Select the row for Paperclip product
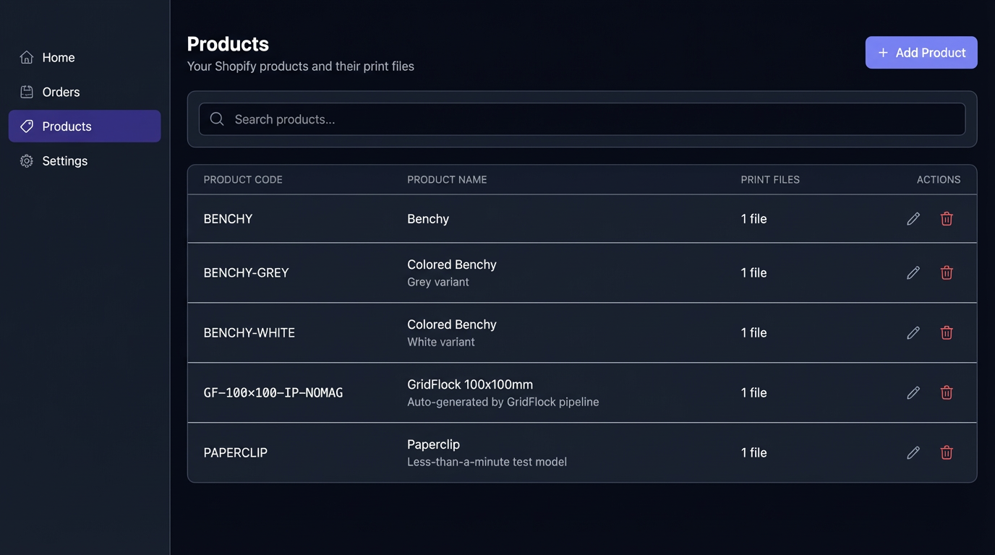The image size is (995, 555). coord(506,452)
